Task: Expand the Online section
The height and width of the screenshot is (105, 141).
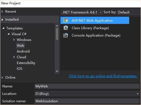Action: (x=2, y=78)
